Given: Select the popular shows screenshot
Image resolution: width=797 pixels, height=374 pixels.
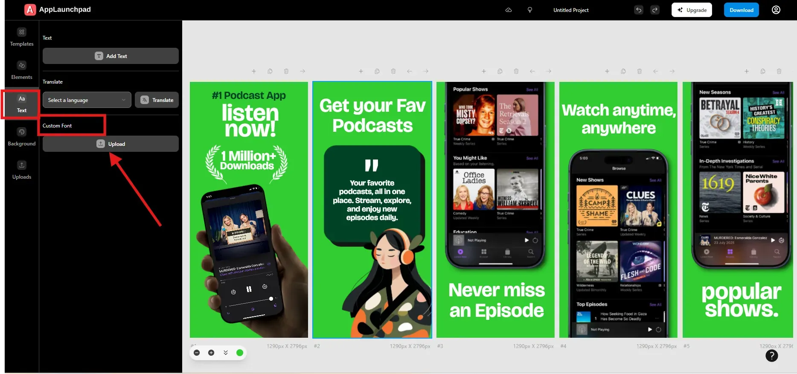Looking at the screenshot, I should coord(738,210).
